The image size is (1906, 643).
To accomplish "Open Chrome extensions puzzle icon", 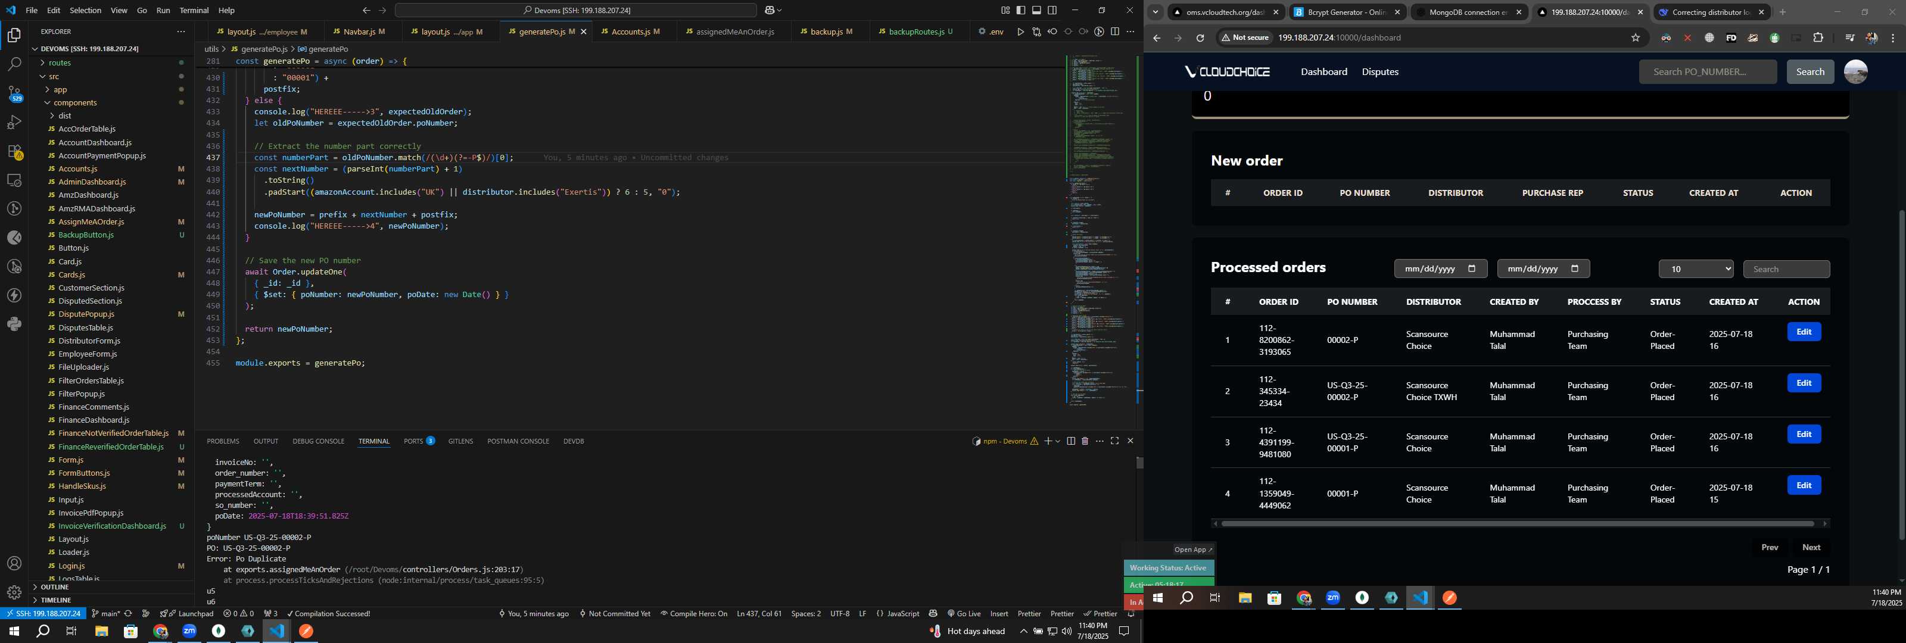I will (1818, 38).
